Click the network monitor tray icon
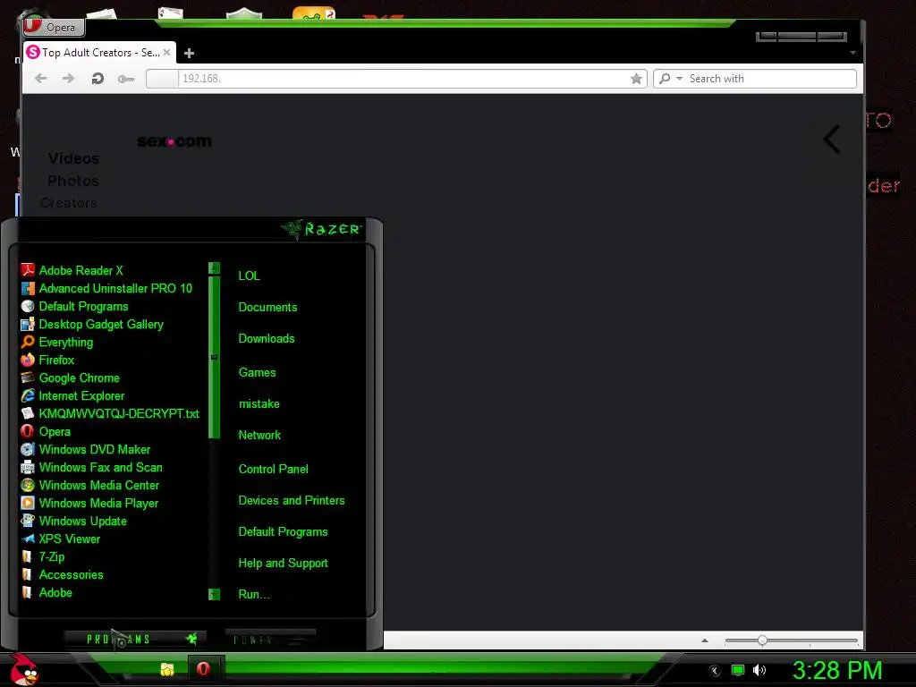 [x=738, y=670]
